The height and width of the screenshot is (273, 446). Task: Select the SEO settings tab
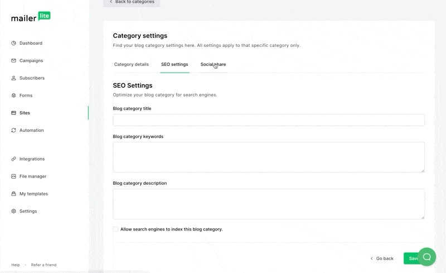[x=174, y=65]
